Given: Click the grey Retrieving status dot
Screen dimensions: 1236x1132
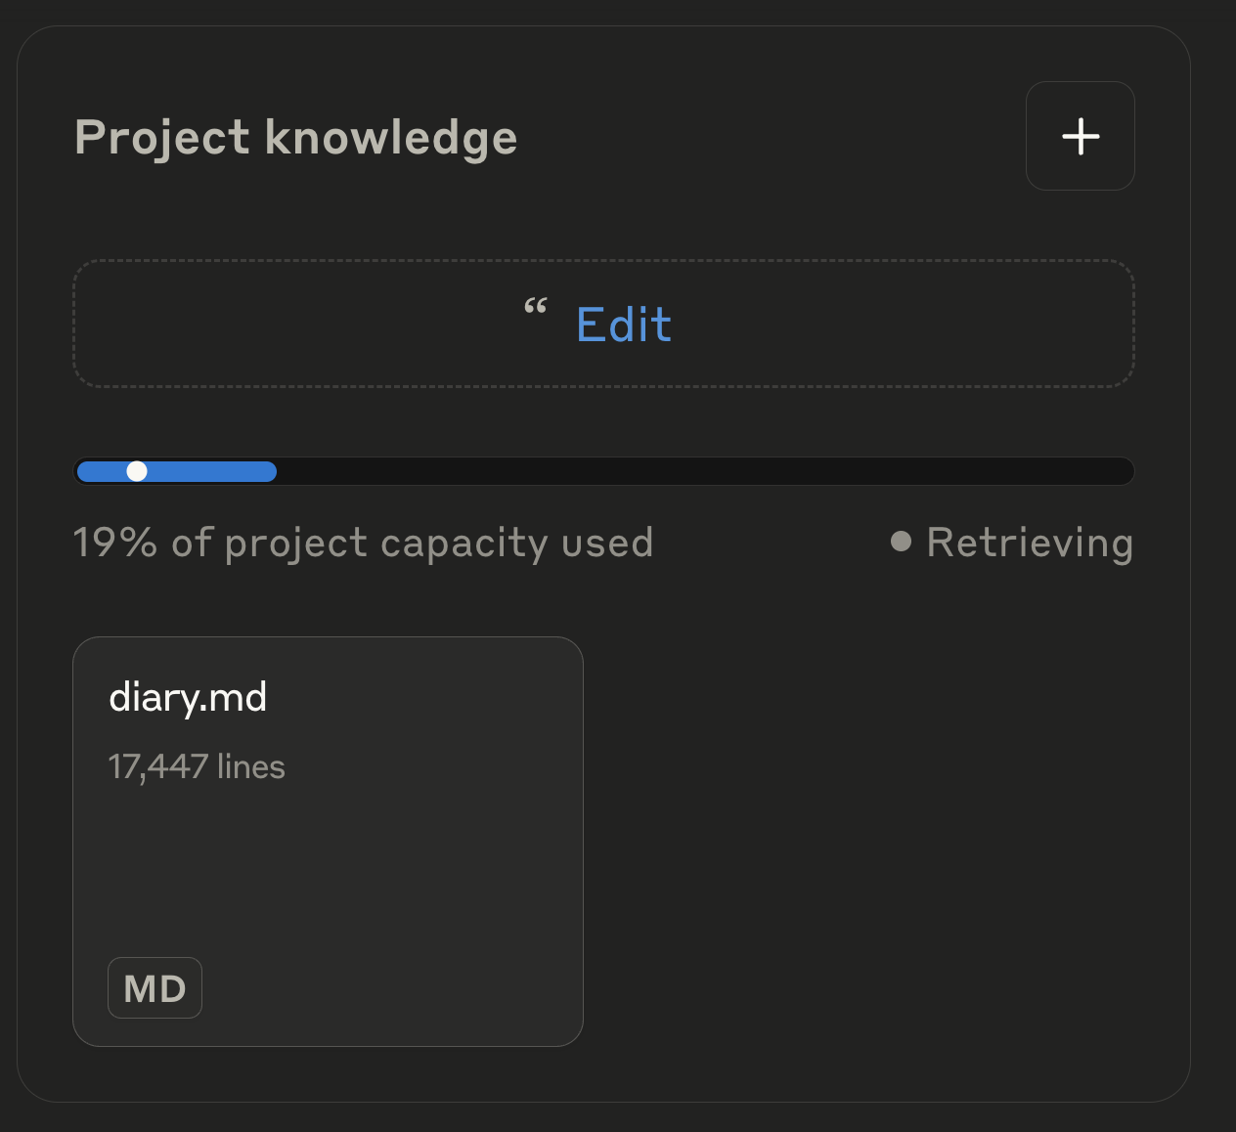Looking at the screenshot, I should click(x=901, y=542).
